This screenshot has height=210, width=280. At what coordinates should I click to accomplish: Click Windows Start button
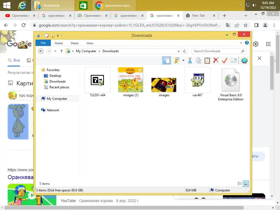(7, 5)
